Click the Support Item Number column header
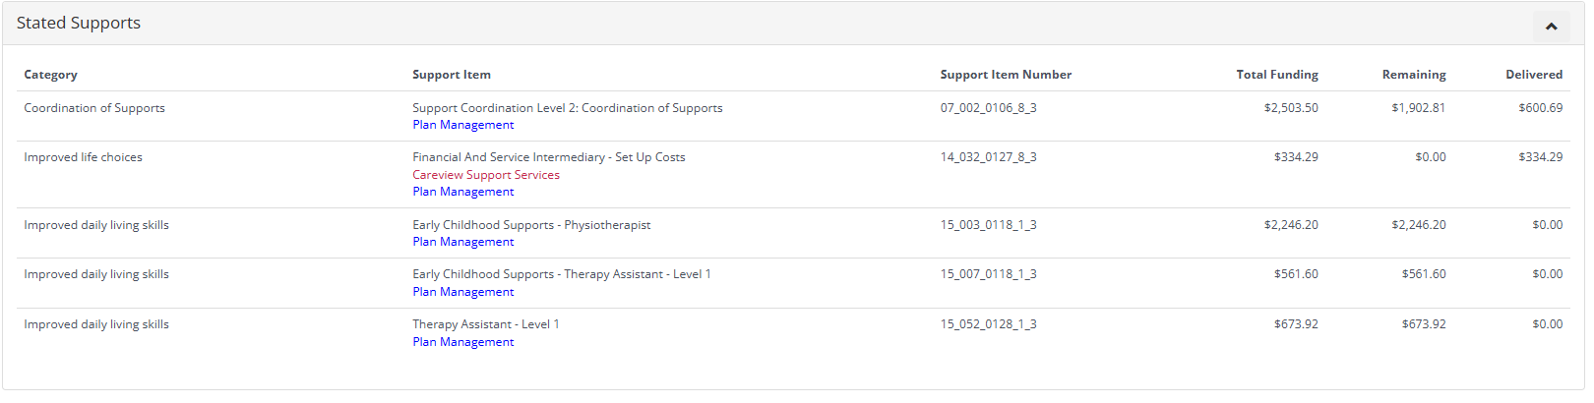Screen dimensions: 1594x403 [x=1005, y=75]
